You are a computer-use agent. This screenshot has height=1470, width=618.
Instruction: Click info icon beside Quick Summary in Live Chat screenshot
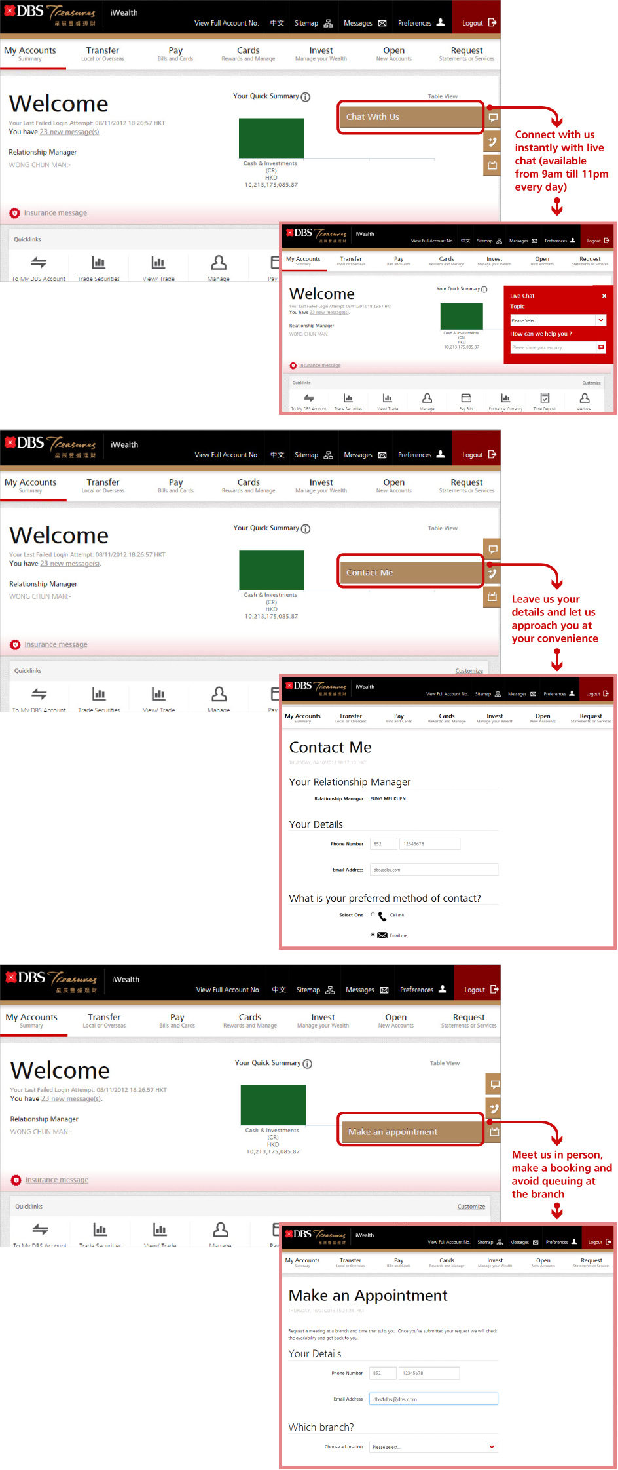point(484,289)
